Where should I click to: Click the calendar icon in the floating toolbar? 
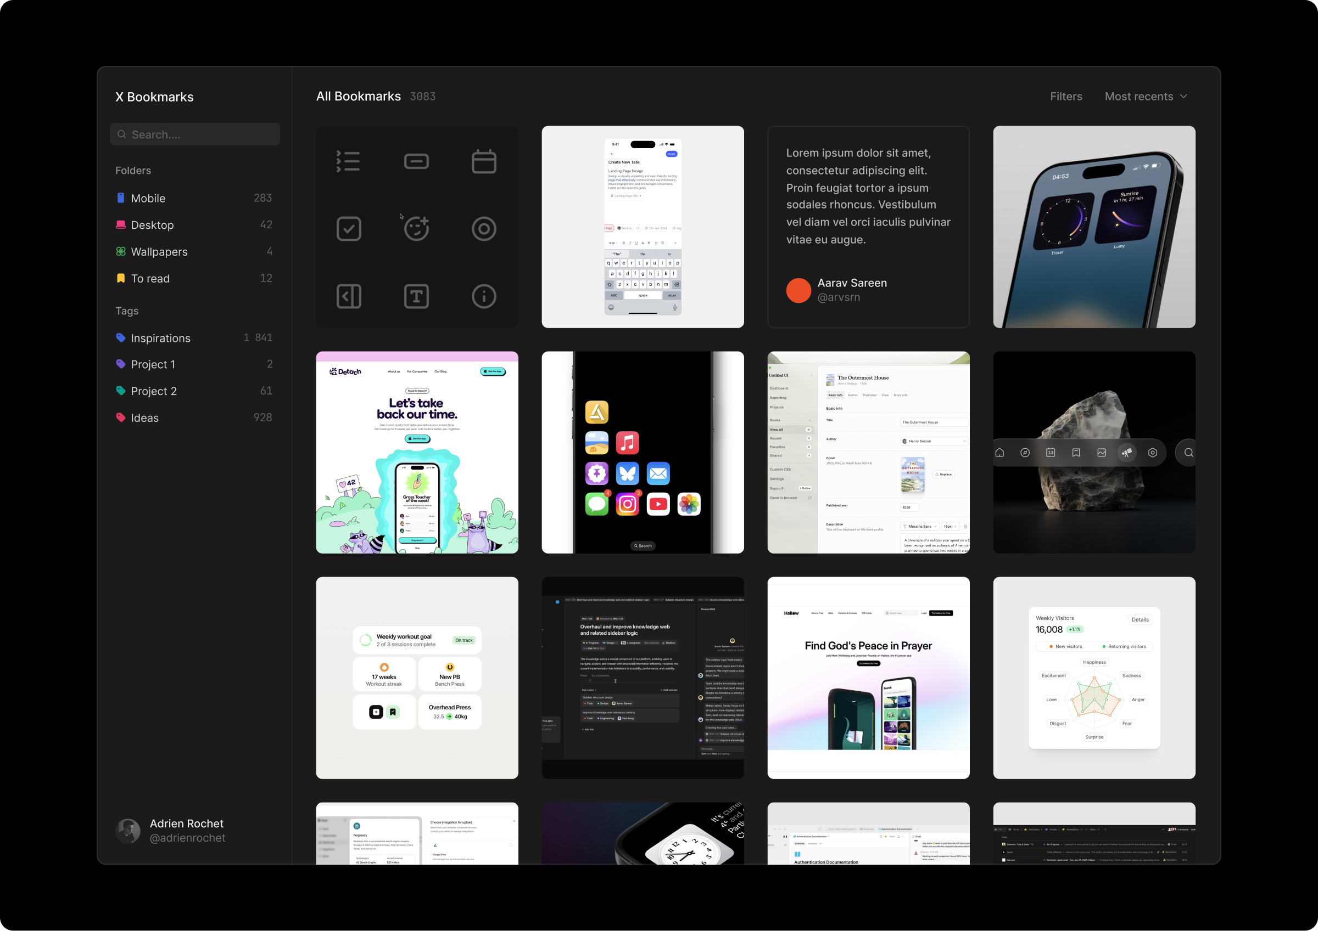pyautogui.click(x=1051, y=452)
